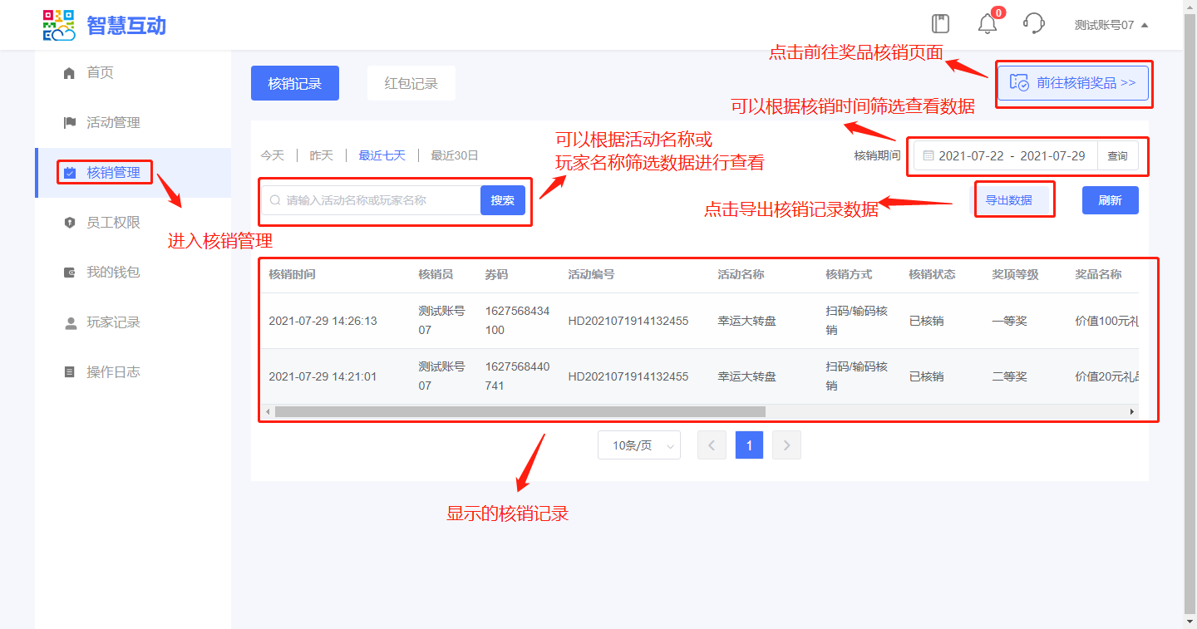
Task: Click the home icon beside 首页
Action: coord(70,73)
